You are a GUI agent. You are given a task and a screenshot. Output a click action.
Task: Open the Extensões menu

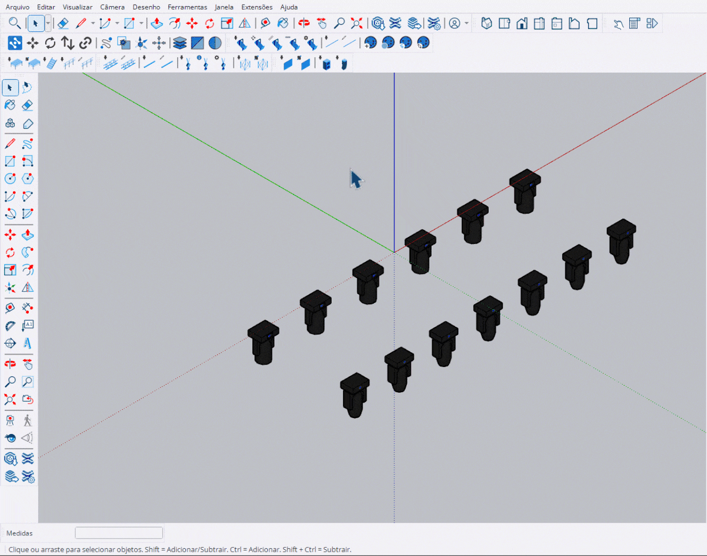(256, 7)
